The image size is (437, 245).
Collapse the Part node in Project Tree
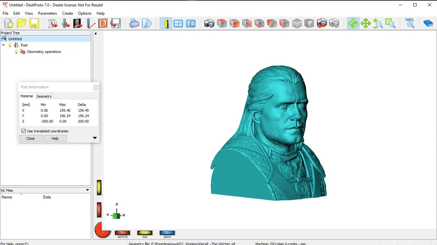click(3, 45)
